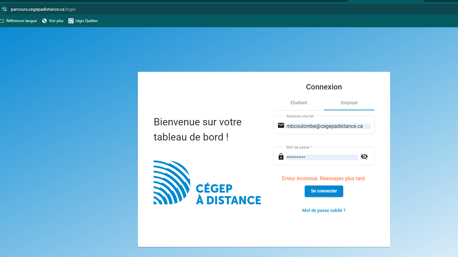
Task: Click the Erreur inconnue error message
Action: tap(324, 178)
